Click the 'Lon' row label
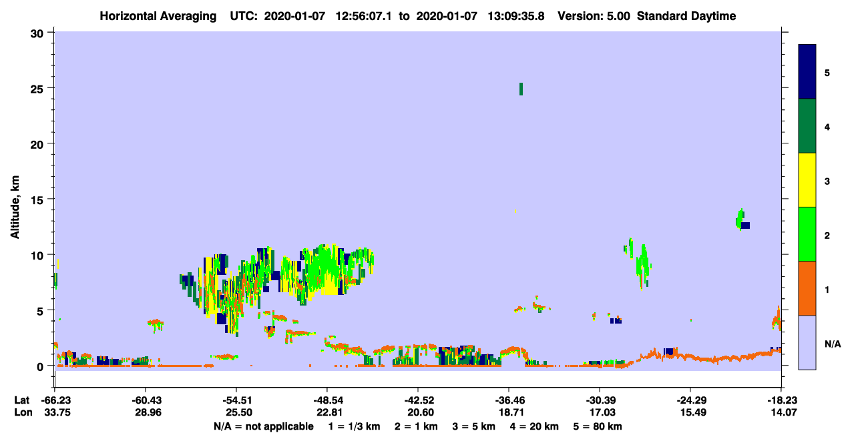The width and height of the screenshot is (868, 445). (x=22, y=413)
